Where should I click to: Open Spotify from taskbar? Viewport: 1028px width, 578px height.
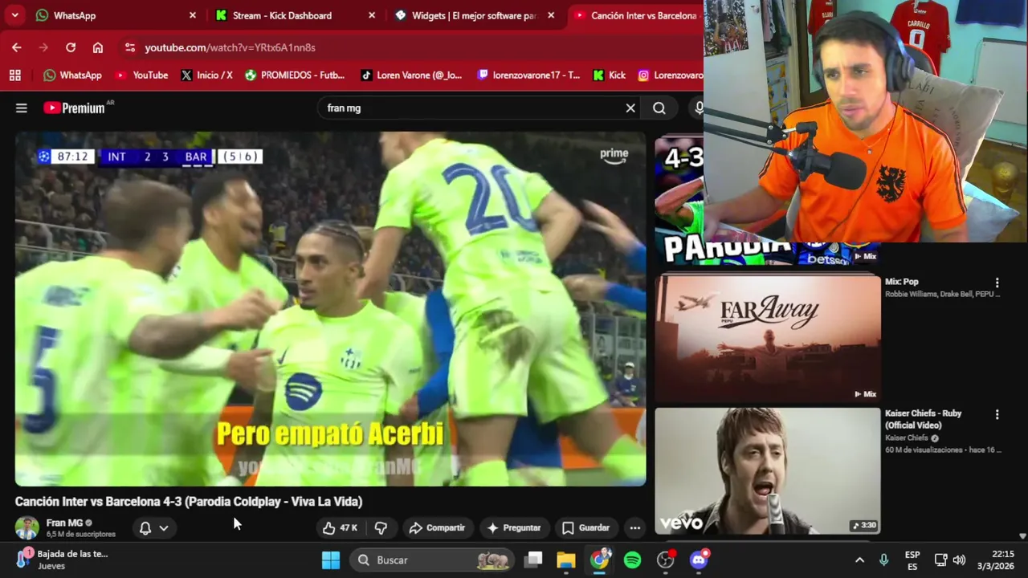(633, 560)
